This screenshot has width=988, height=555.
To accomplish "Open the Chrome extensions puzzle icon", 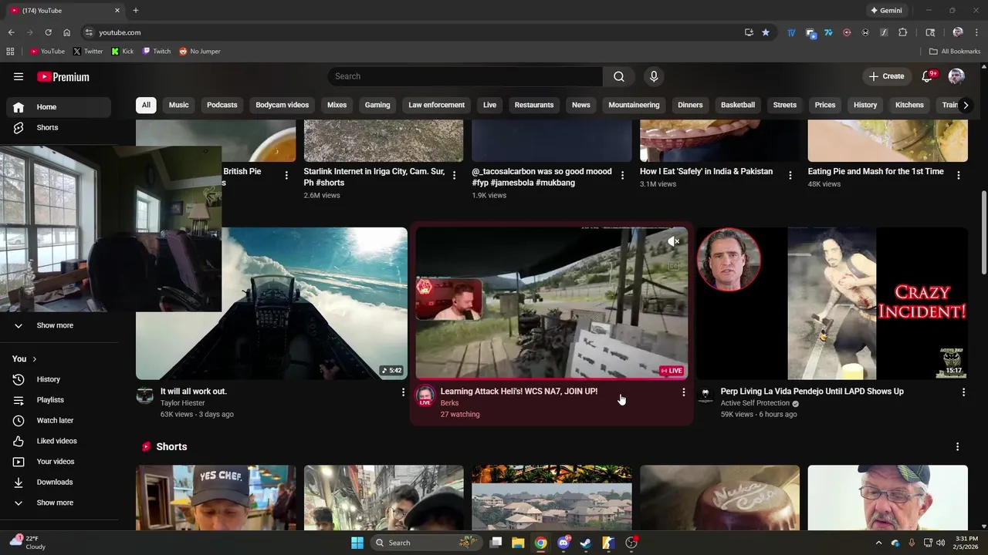I will [902, 32].
